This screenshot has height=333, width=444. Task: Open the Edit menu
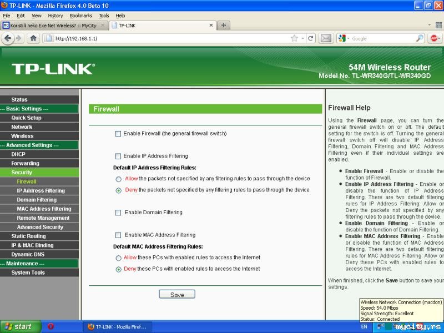[x=21, y=16]
